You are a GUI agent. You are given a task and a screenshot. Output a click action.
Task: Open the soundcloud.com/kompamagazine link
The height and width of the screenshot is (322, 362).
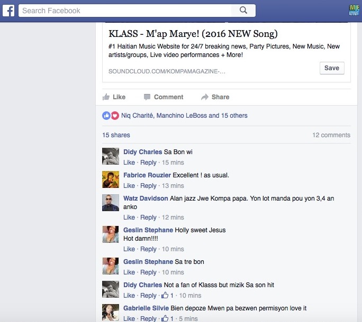click(167, 71)
